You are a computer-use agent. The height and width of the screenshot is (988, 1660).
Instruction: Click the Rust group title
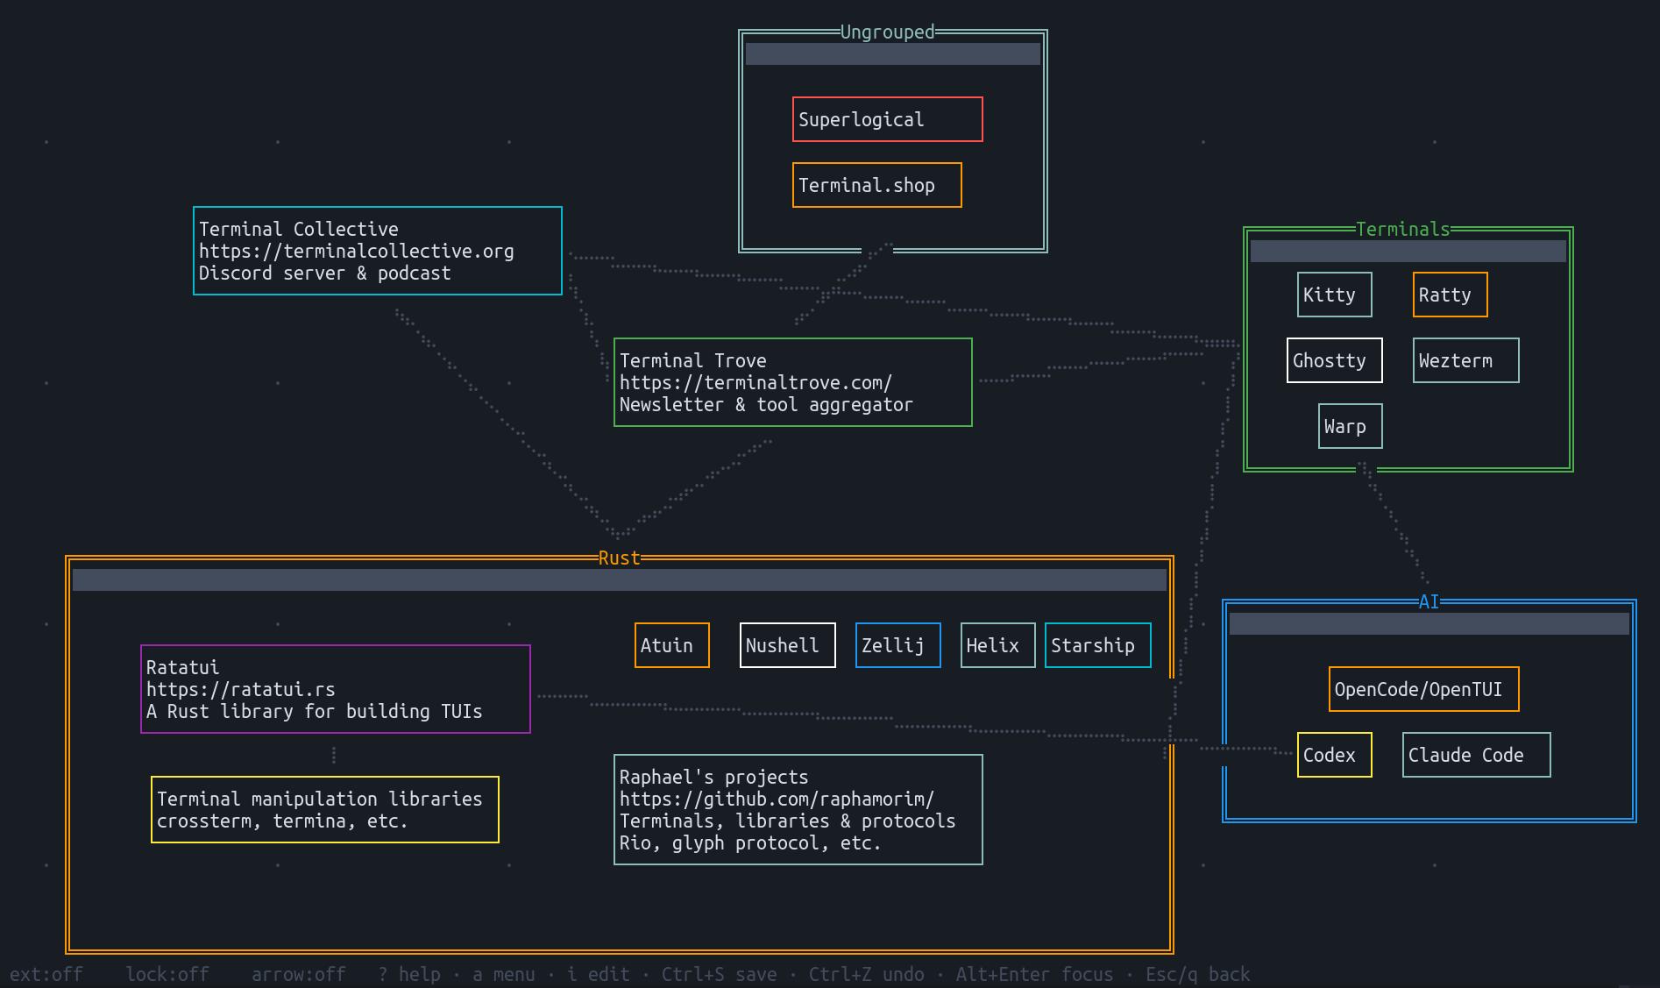619,558
